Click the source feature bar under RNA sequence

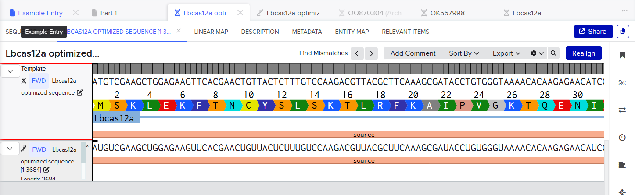point(348,161)
